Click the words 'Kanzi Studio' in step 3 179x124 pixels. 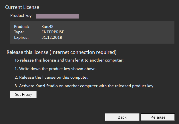click(x=47, y=86)
